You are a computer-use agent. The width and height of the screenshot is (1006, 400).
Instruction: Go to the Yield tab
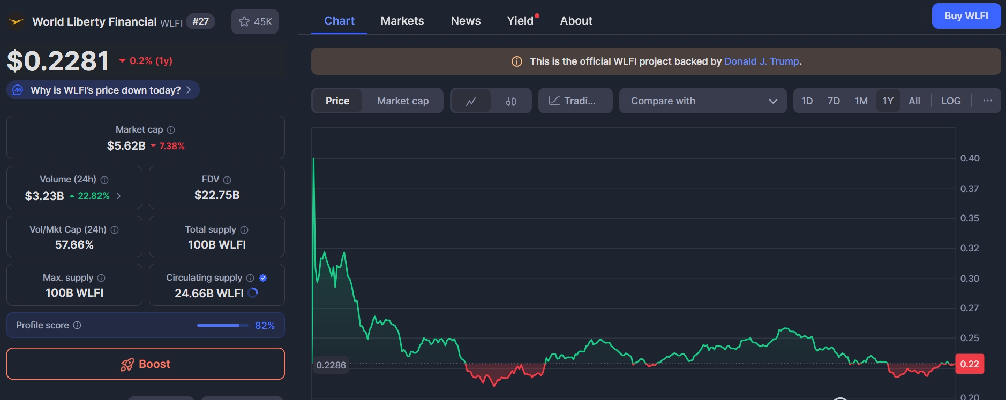520,21
